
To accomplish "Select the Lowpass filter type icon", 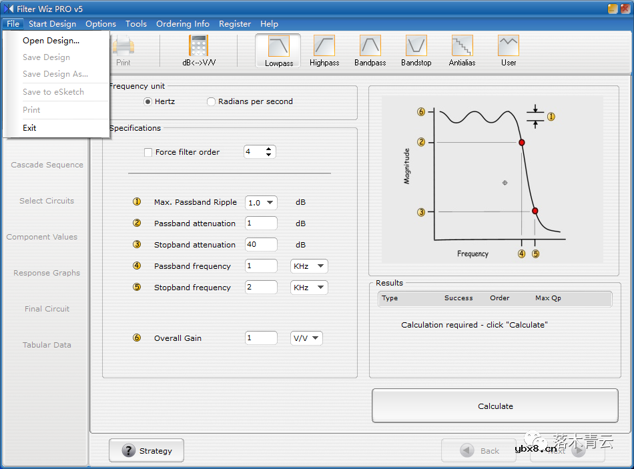I will pos(278,50).
